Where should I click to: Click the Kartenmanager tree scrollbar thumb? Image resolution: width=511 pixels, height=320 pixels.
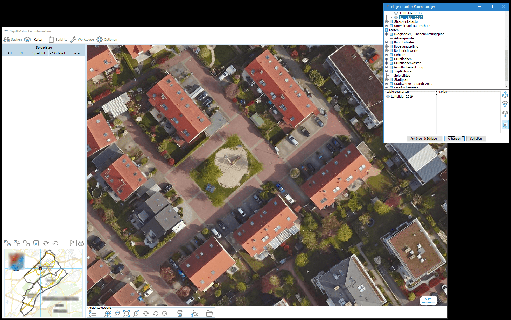(506, 66)
